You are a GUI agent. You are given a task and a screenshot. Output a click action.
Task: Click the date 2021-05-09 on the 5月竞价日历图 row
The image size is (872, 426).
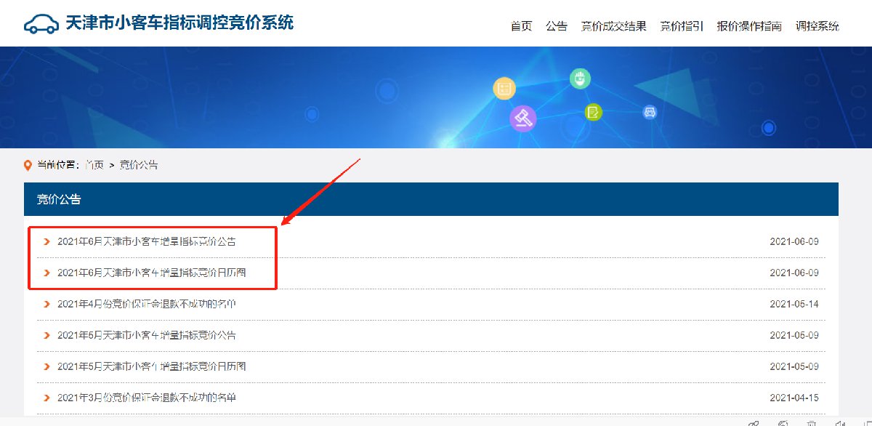[794, 366]
